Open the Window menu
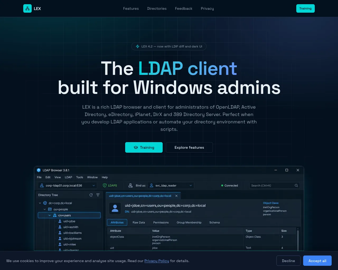This screenshot has width=338, height=270. (x=92, y=177)
